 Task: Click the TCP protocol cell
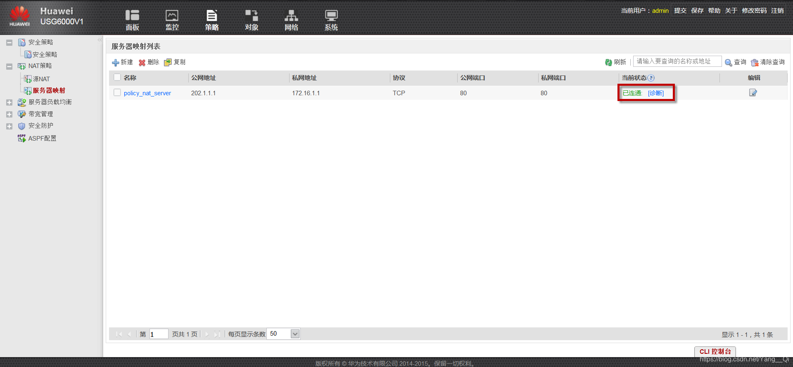coord(399,93)
